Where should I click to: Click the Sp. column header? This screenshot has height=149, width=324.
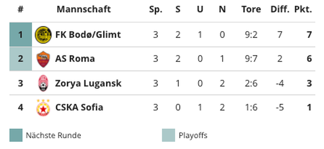[156, 10]
